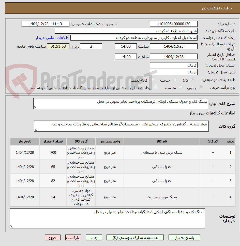Click the date 1404/12/28 in row 4
This screenshot has width=240, height=246.
pyautogui.click(x=25, y=197)
